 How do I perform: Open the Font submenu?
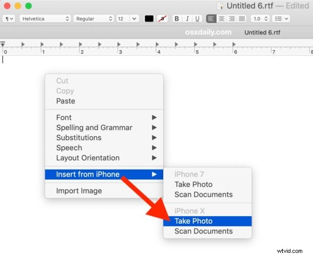104,117
